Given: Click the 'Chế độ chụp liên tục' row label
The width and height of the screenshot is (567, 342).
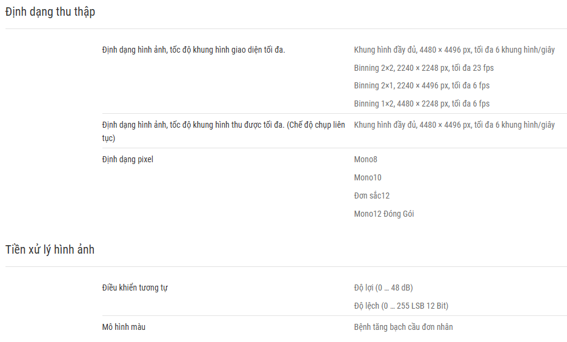Looking at the screenshot, I should point(224,131).
